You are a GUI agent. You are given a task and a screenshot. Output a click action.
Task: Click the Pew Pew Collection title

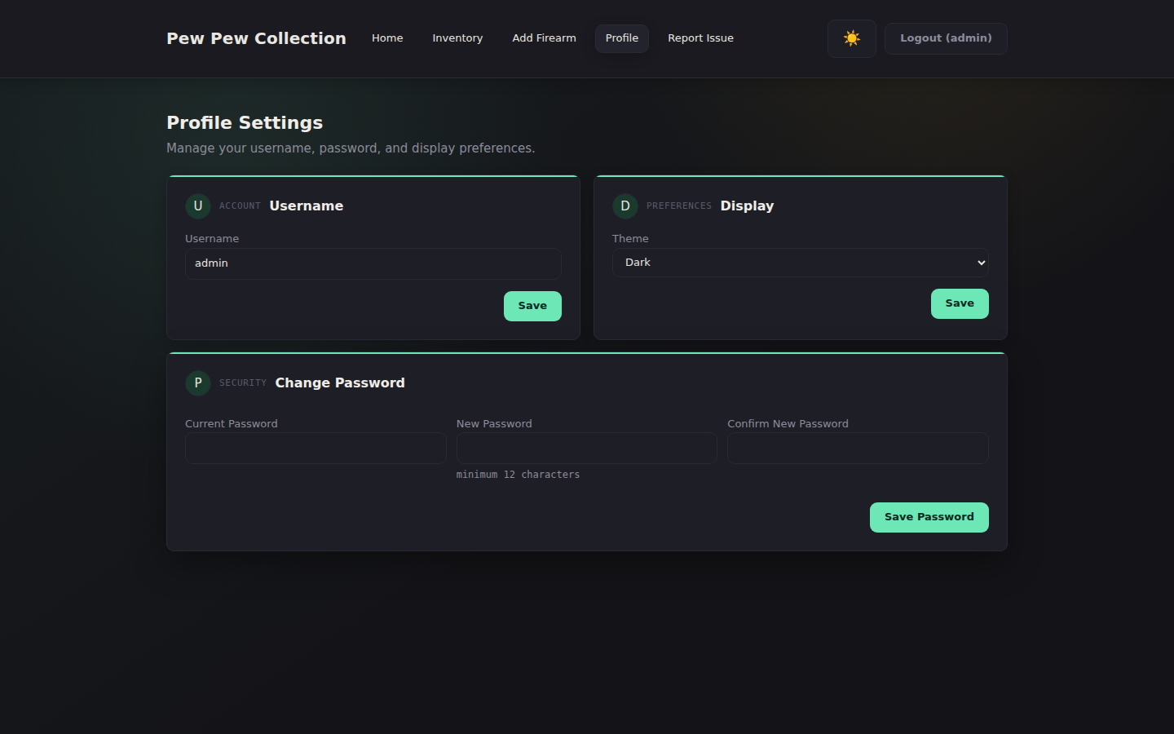click(256, 38)
